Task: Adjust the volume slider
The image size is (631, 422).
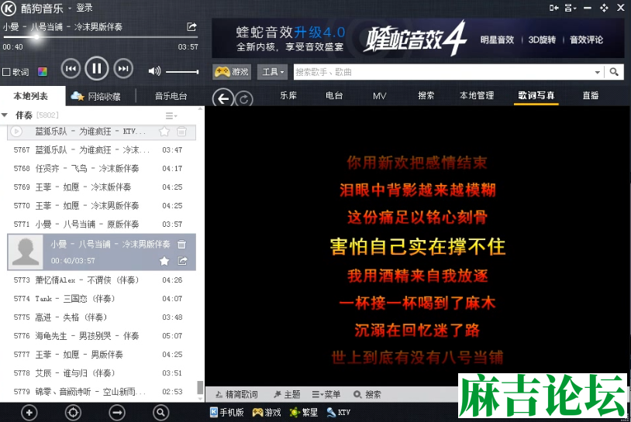Action: (x=182, y=71)
